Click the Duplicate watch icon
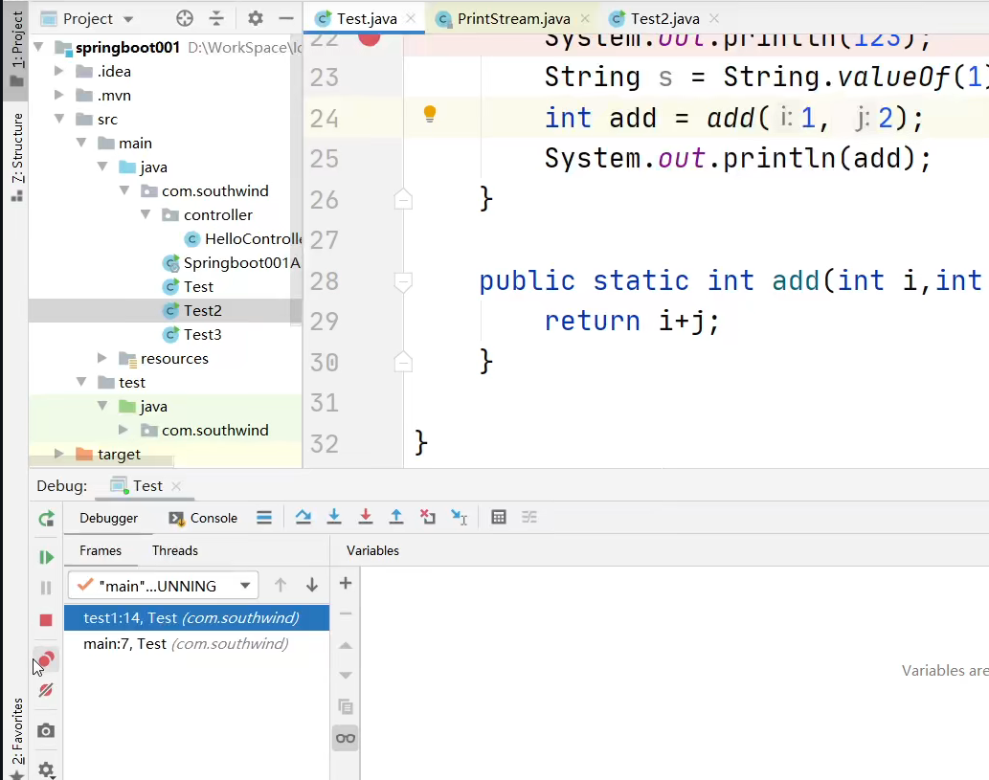Image resolution: width=989 pixels, height=780 pixels. point(346,707)
